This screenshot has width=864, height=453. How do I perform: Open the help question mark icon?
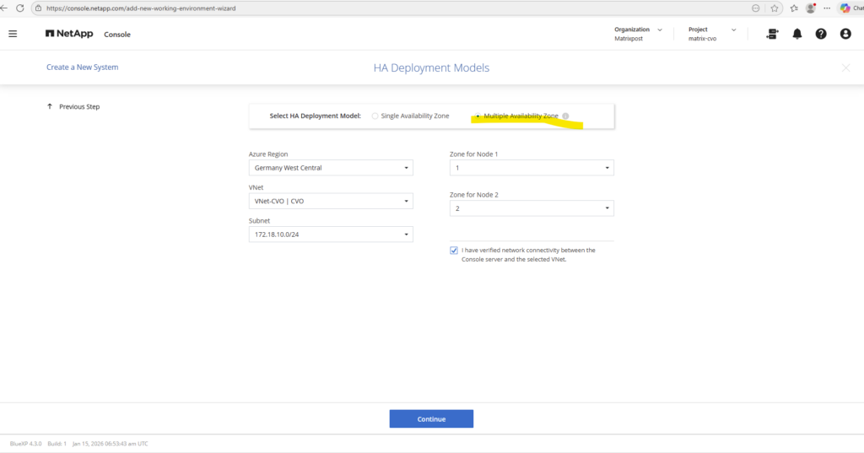821,34
